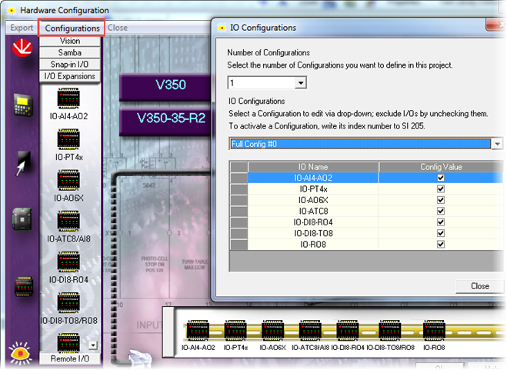This screenshot has width=507, height=370.
Task: Click the IO Name column header
Action: click(313, 167)
